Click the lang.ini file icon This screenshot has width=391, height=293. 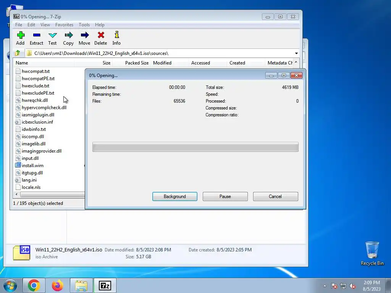18,180
